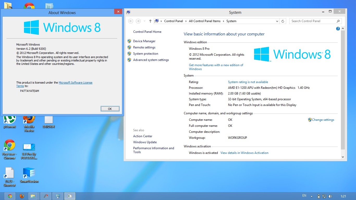Click the No Pen or Touch Input value
Viewport: 356px width, 200px height.
(x=262, y=105)
